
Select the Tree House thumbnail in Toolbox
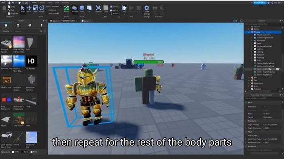[x=19, y=118]
